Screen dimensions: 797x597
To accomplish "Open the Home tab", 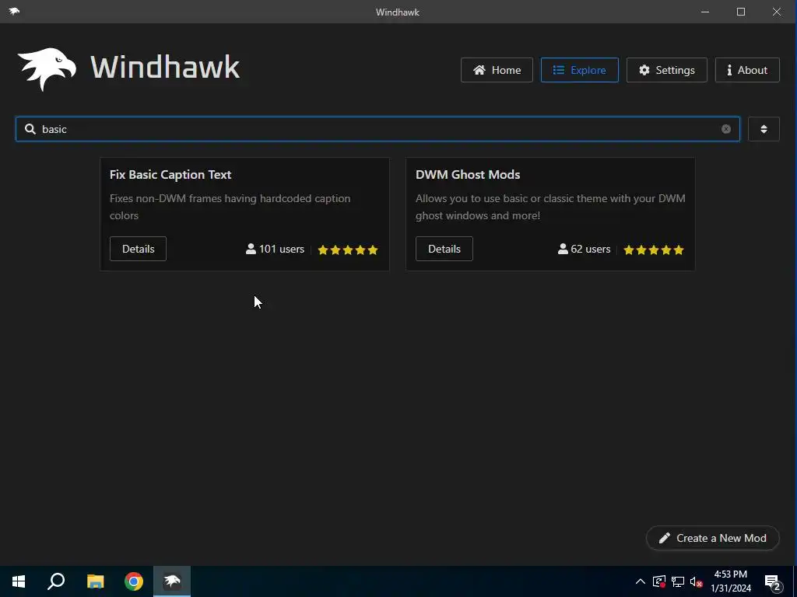I will tap(497, 70).
